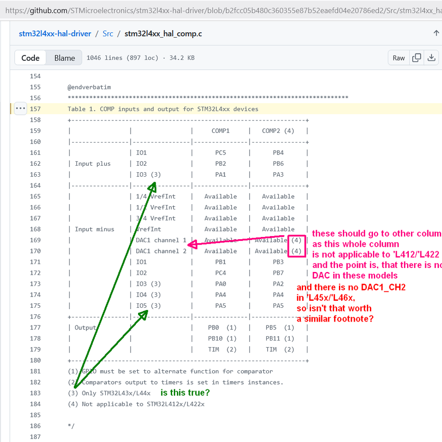
Task: Click the '@endverbatim' text on line 155
Action: pyautogui.click(x=89, y=87)
